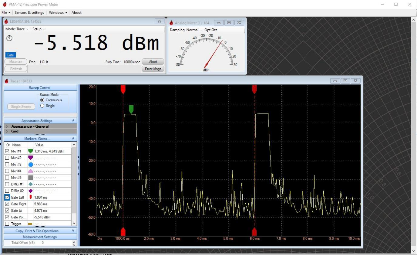
Task: Click the Measurement Settings panel header
Action: 40,237
